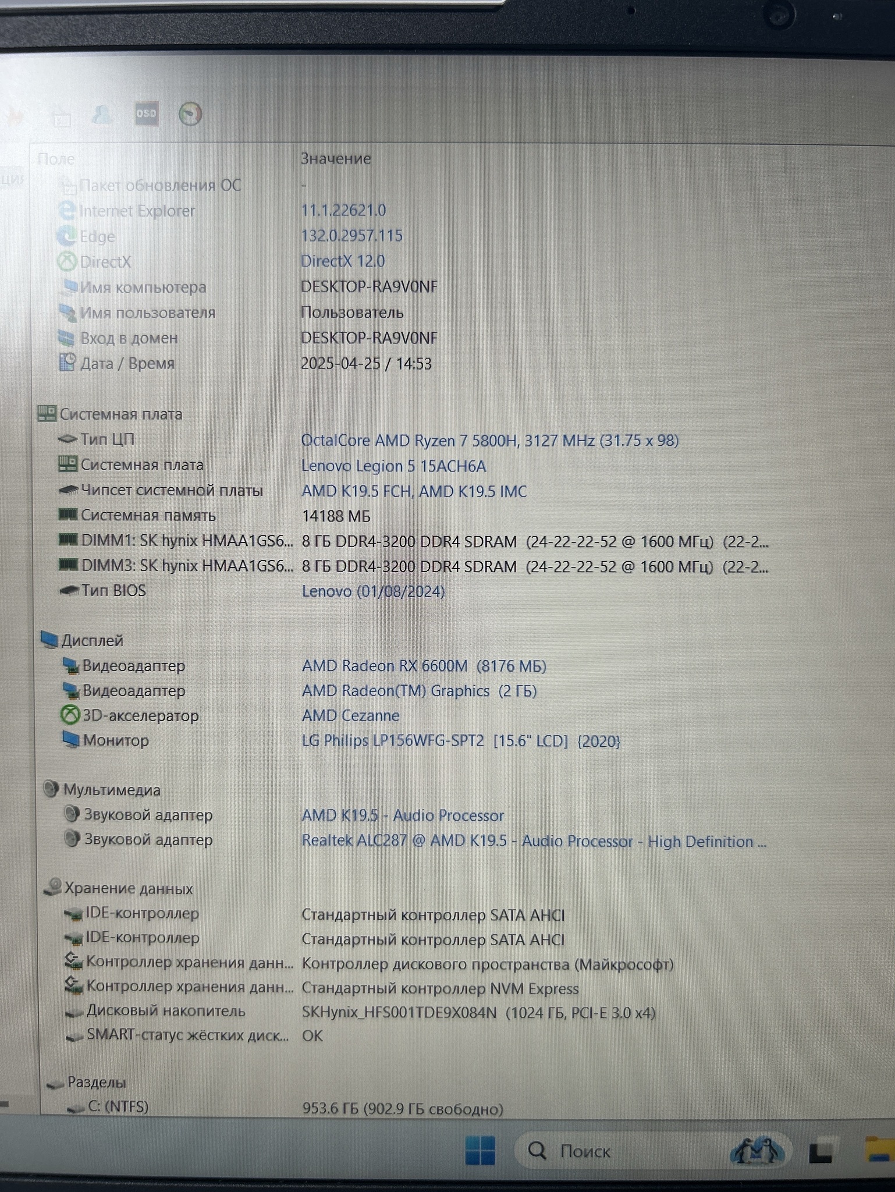Image resolution: width=895 pixels, height=1192 pixels.
Task: Select the Пакет обновления ОС row label
Action: tap(160, 185)
